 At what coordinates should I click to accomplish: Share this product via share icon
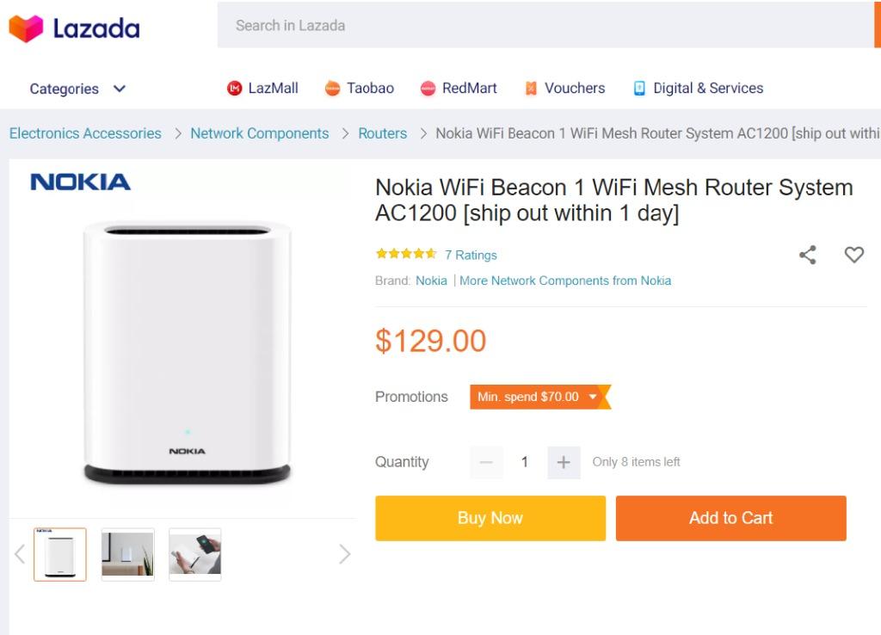(x=807, y=255)
